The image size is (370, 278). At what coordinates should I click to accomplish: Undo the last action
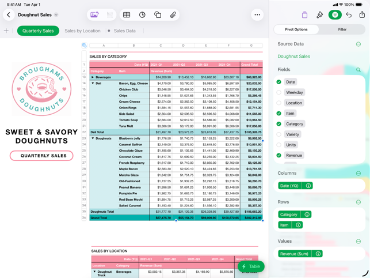[349, 15]
